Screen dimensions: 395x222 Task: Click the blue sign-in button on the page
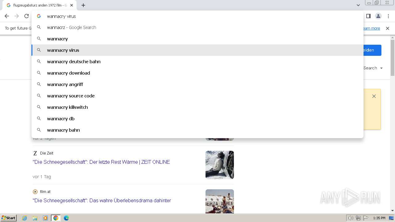click(x=372, y=50)
